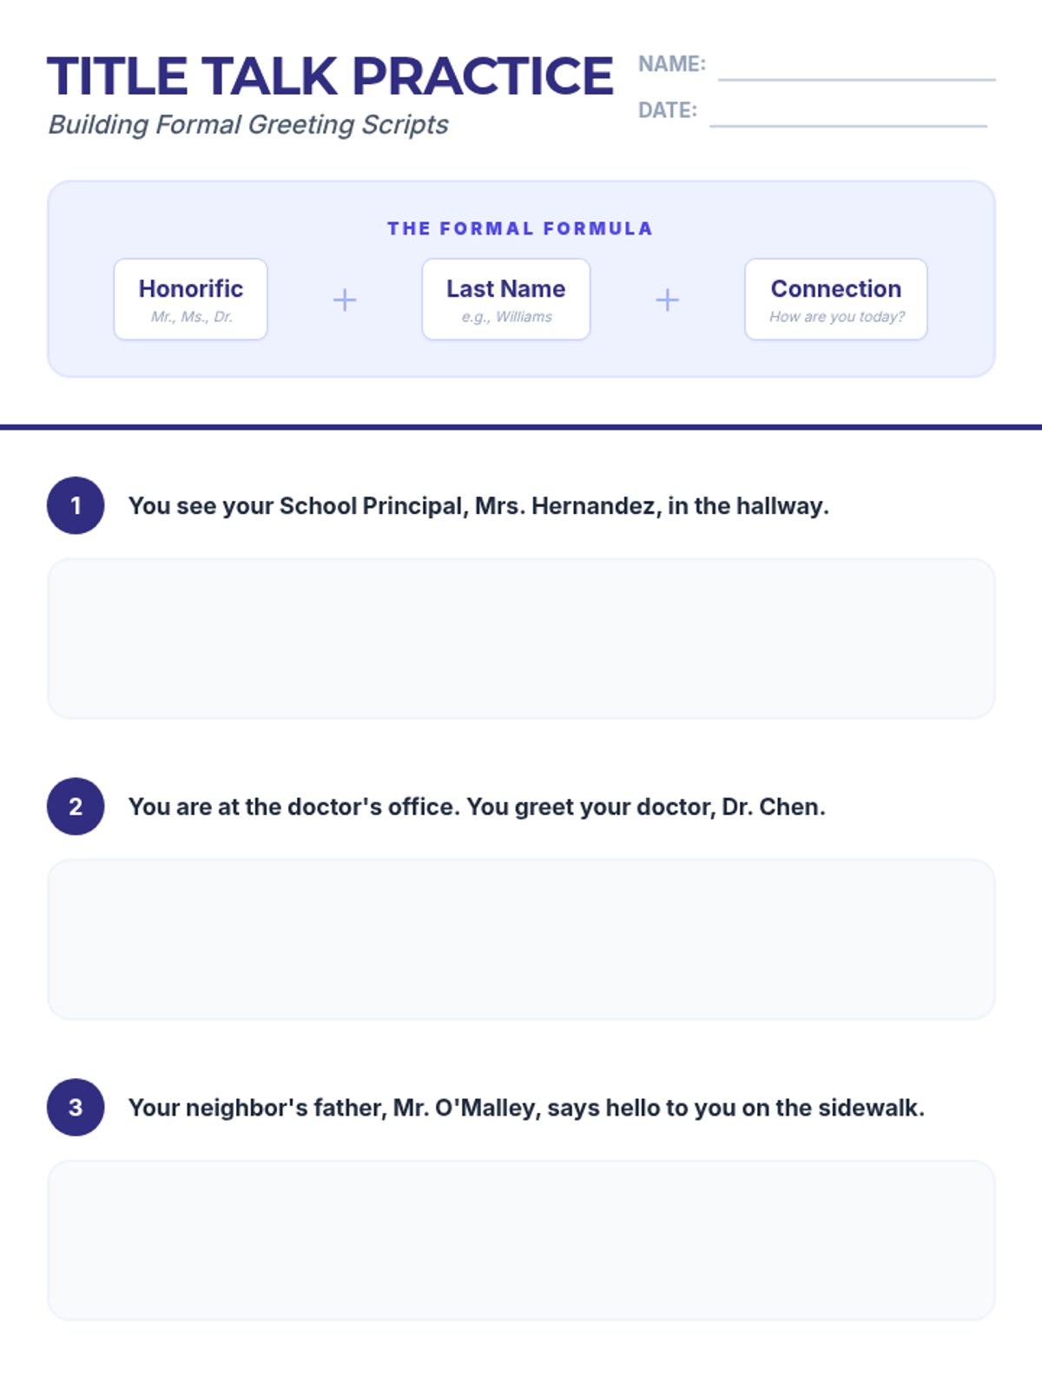
Task: Click The Formal Formula label
Action: (520, 228)
